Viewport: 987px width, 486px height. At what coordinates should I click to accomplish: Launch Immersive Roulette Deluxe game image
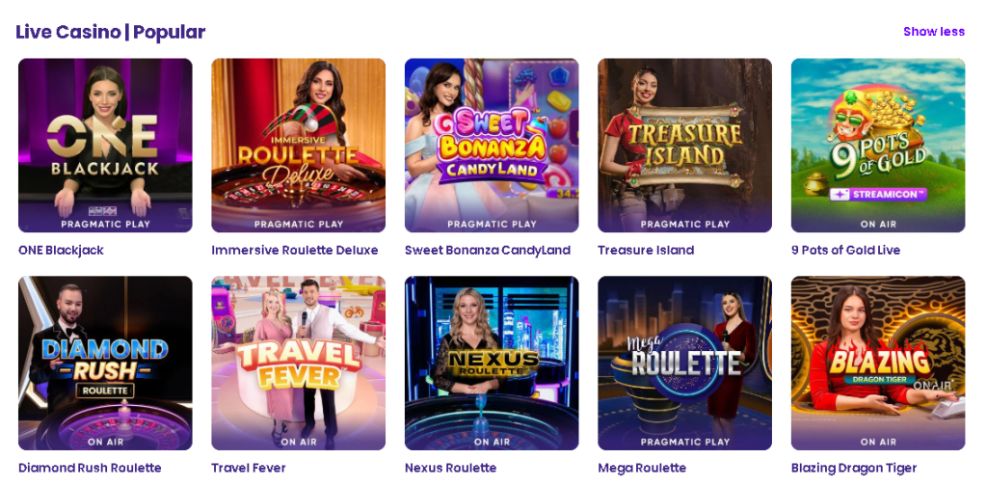[x=298, y=145]
